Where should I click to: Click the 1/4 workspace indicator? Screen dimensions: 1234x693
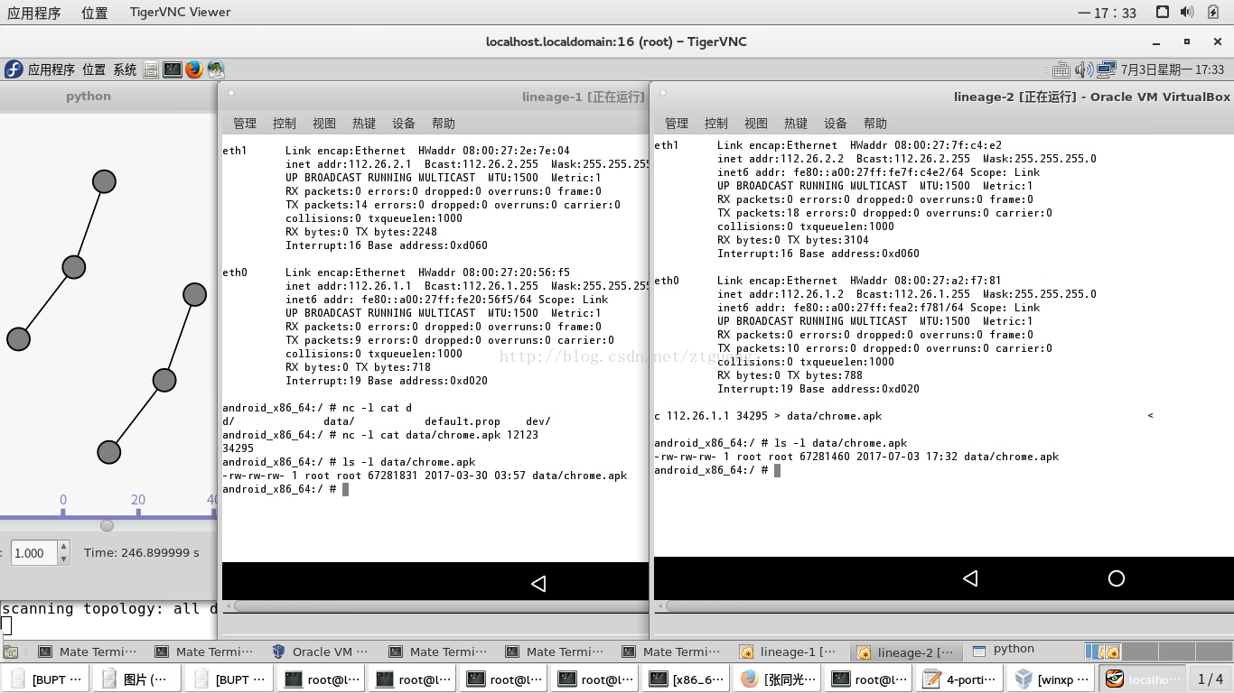point(1211,679)
